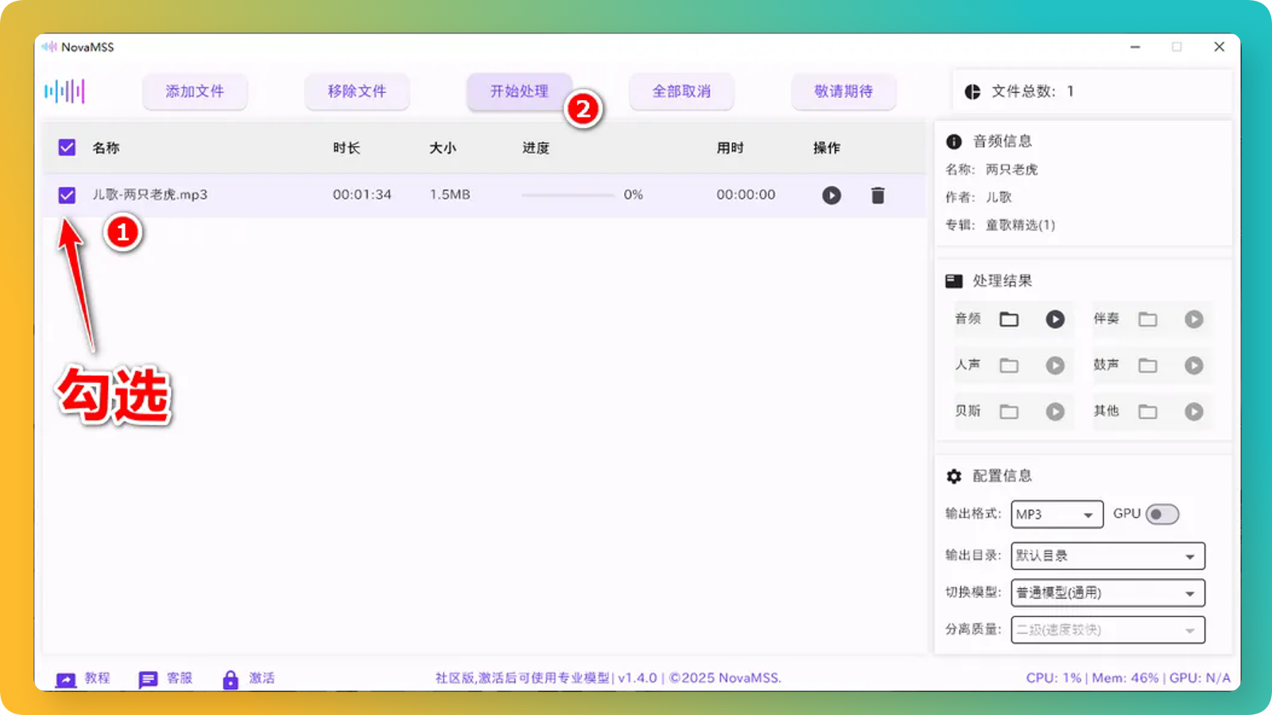This screenshot has height=715, width=1272.
Task: Click the 处理结果 panel icon
Action: pyautogui.click(x=954, y=281)
